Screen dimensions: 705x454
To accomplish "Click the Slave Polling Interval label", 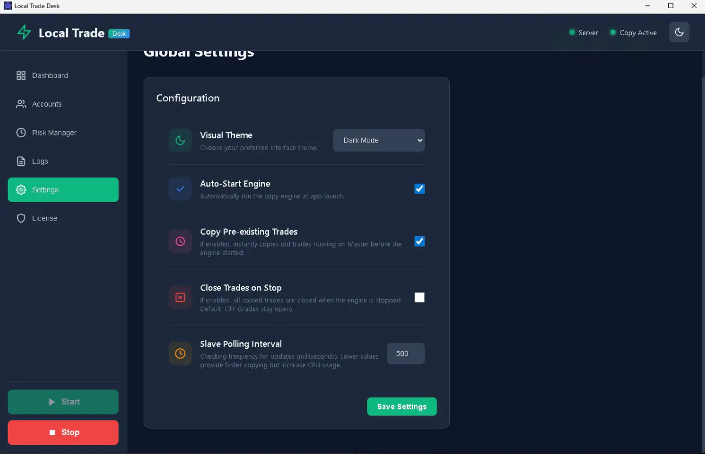I will 241,344.
